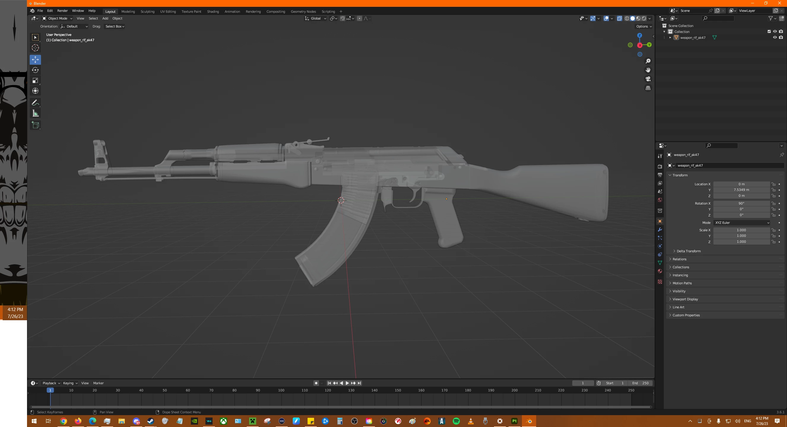
Task: Switch to the Shading workspace tab
Action: (x=213, y=11)
